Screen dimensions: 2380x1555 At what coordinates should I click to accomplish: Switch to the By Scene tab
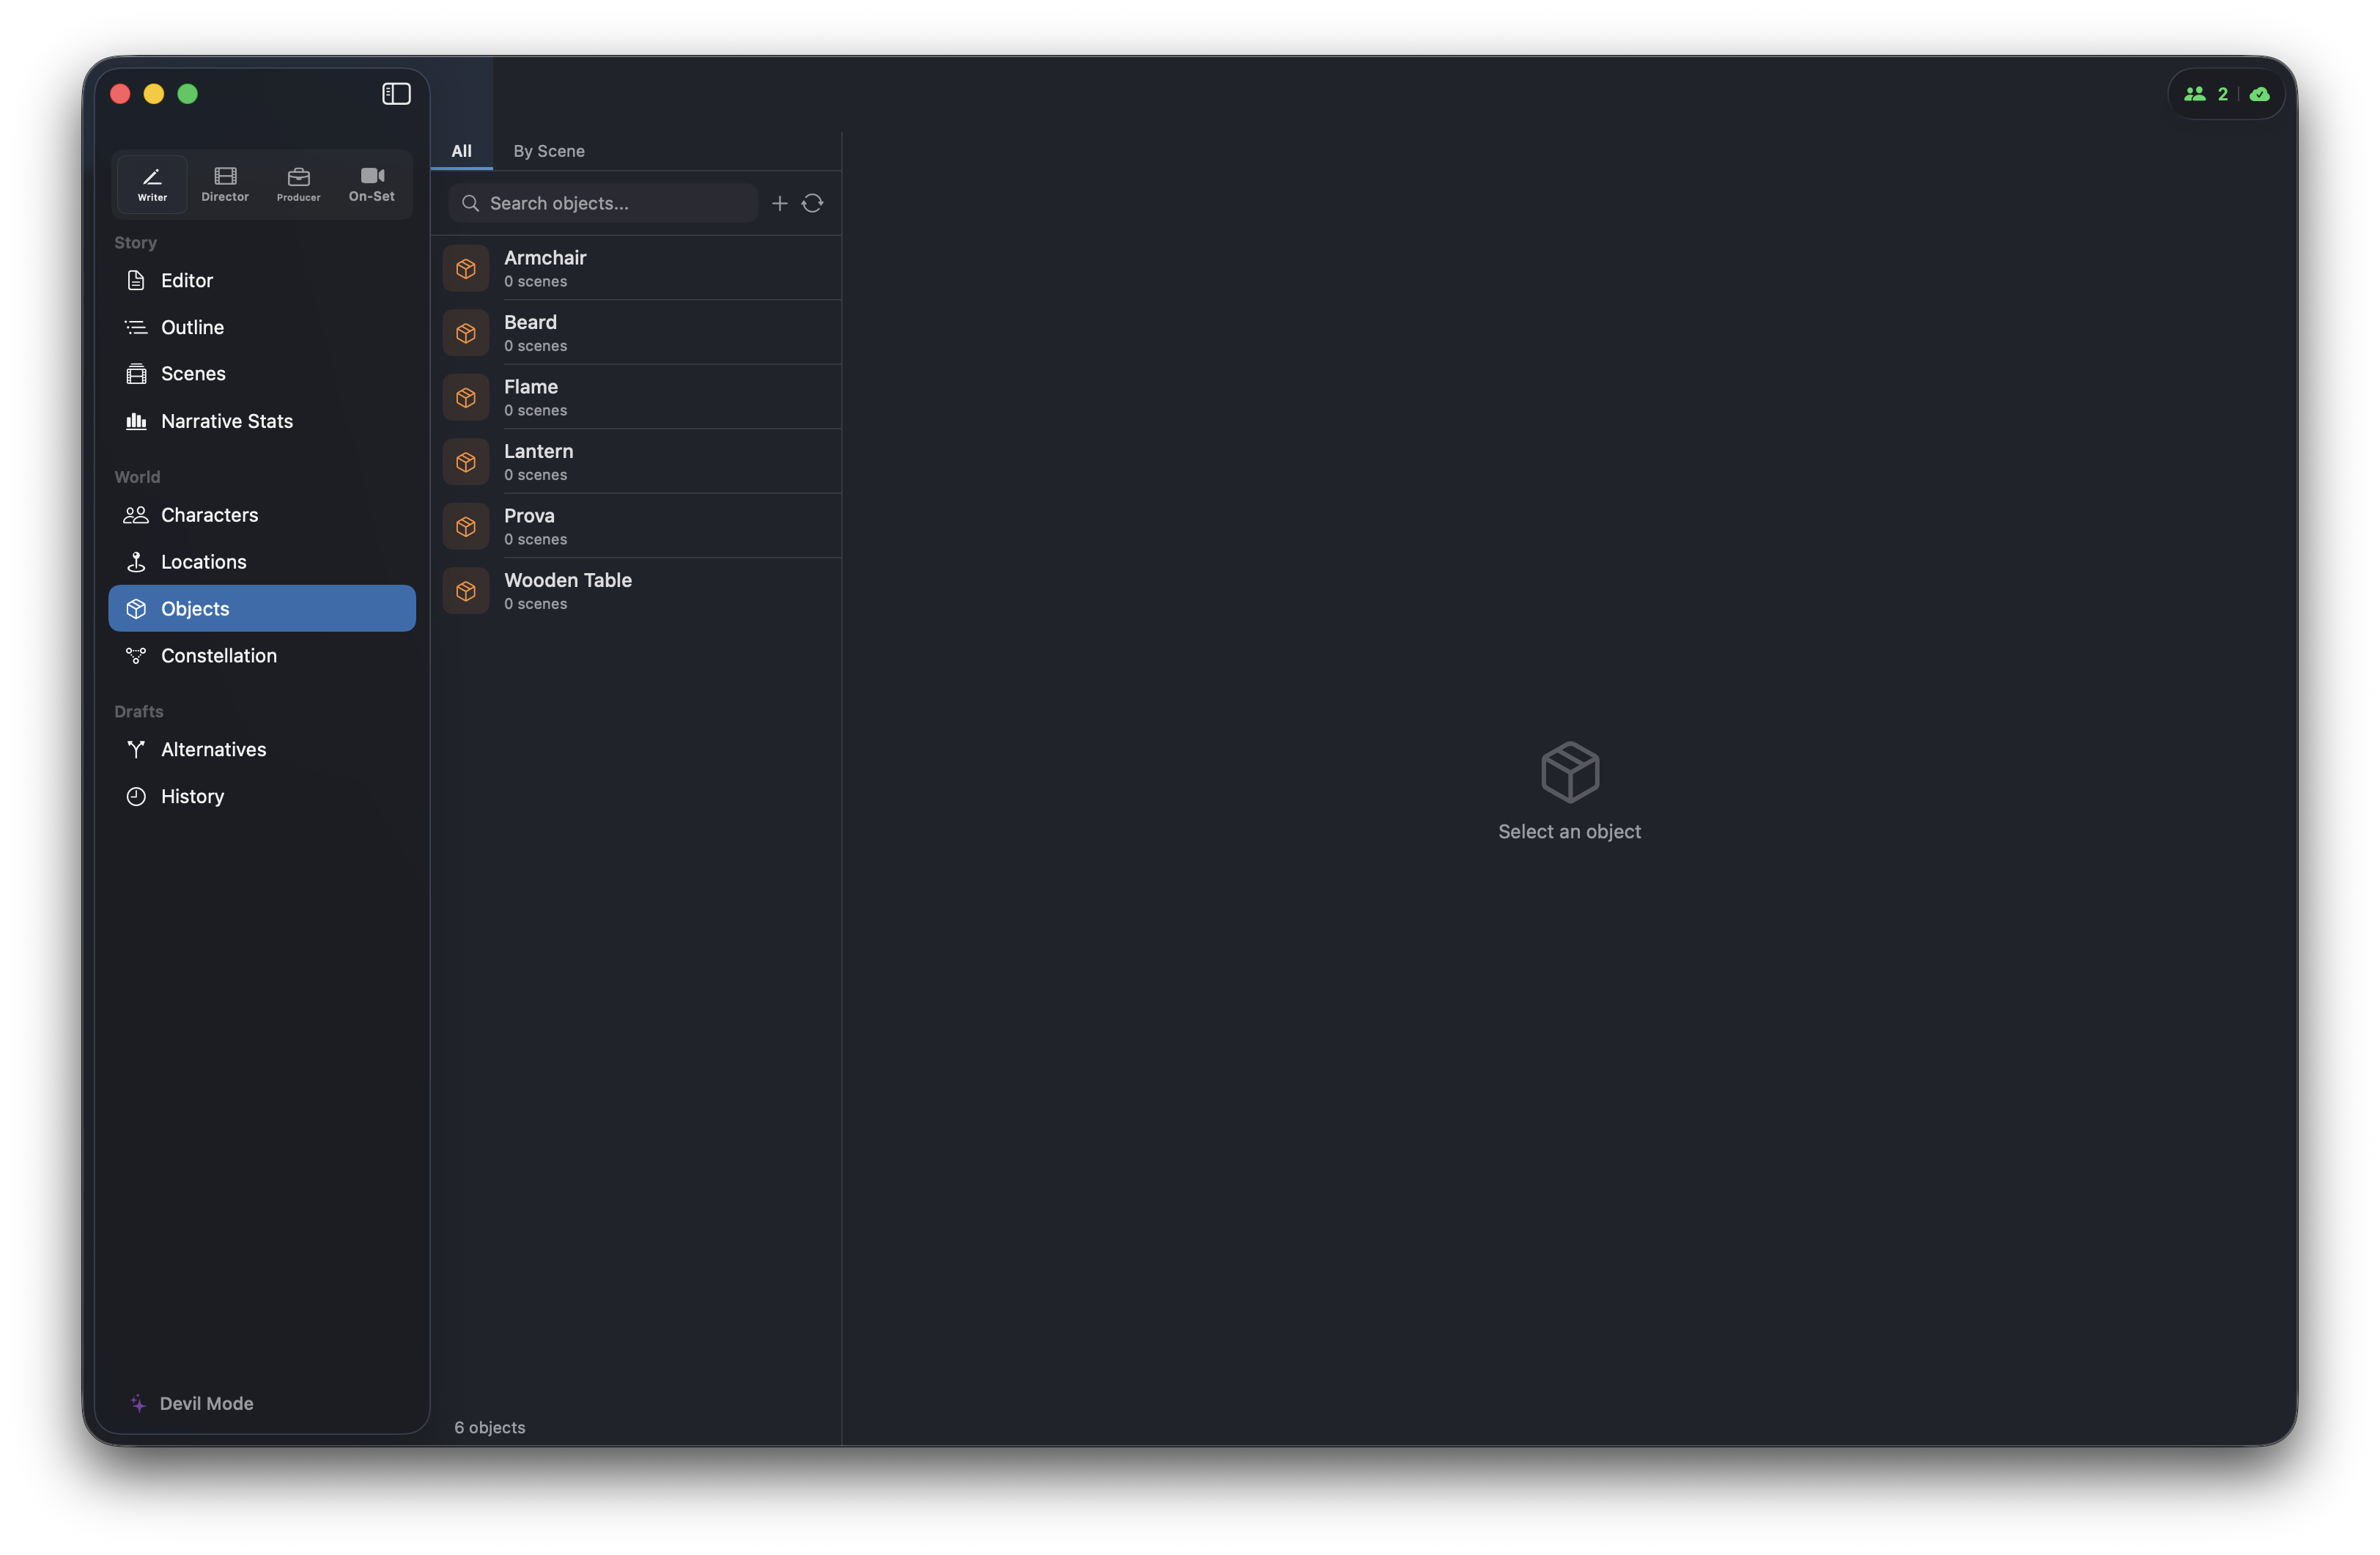click(548, 151)
